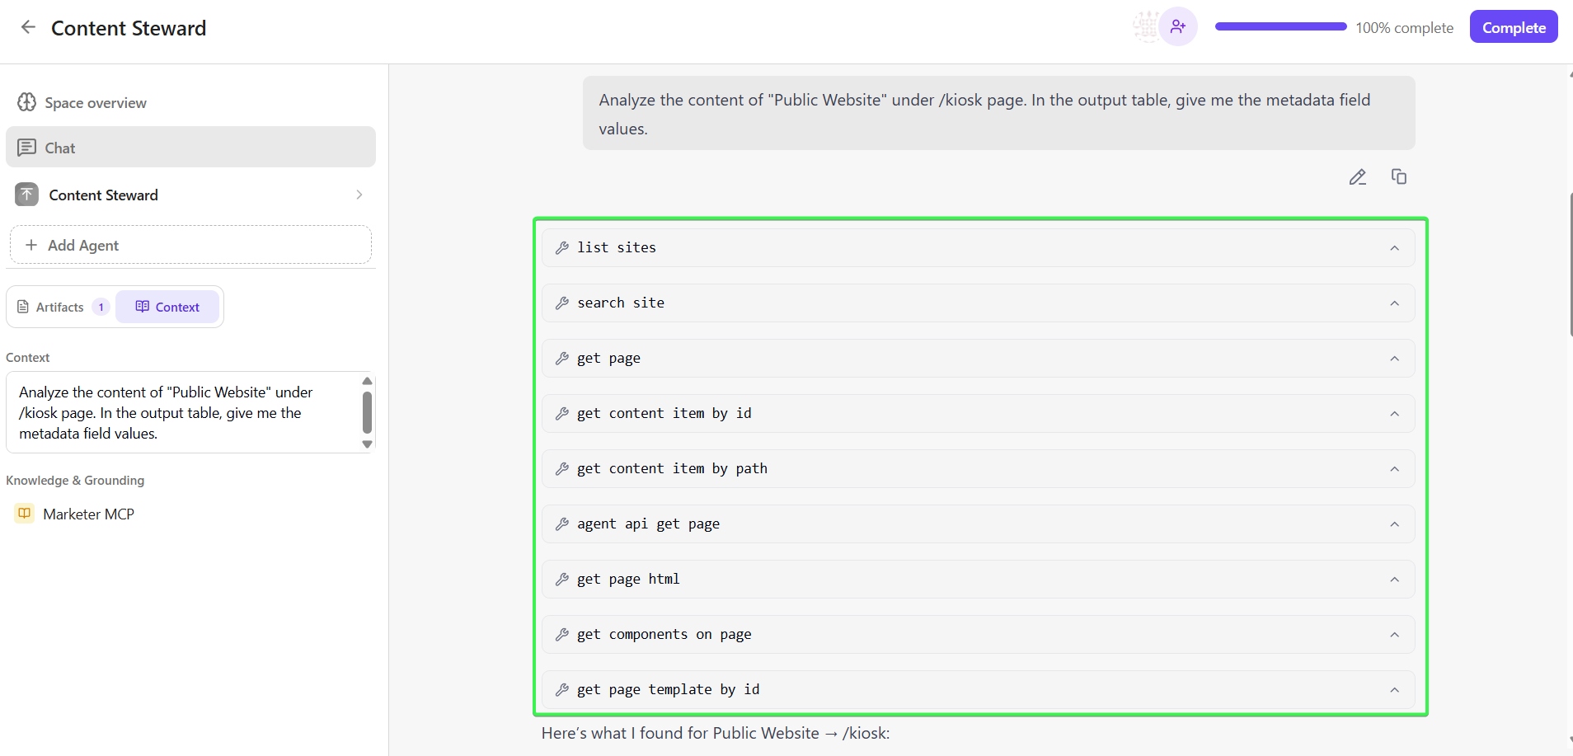Click the wrench icon beside "list sites"

point(563,247)
